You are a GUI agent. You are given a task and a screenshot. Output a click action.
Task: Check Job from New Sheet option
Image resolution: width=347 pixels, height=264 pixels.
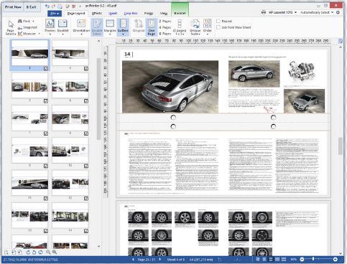click(x=218, y=27)
